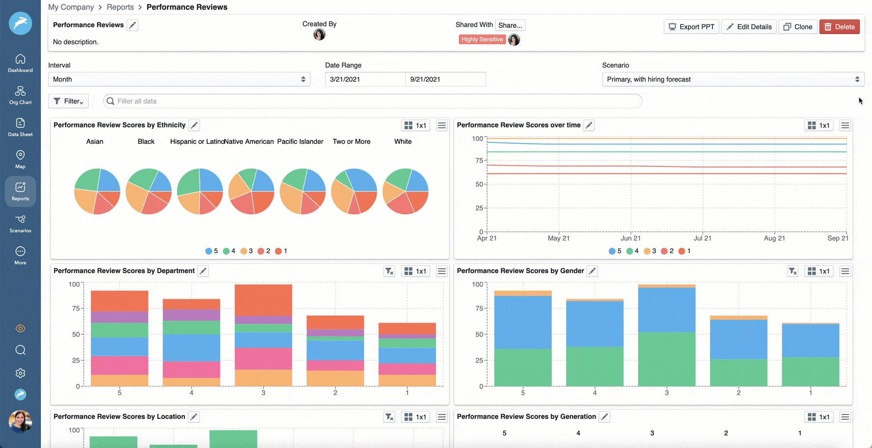Open the Dashboard from the sidebar
Viewport: 872px width, 448px height.
[x=20, y=63]
